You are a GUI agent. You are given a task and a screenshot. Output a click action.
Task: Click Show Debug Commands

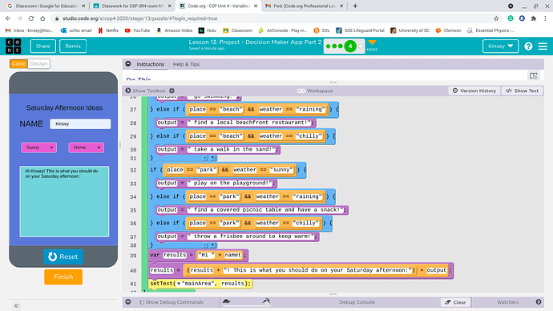172,302
